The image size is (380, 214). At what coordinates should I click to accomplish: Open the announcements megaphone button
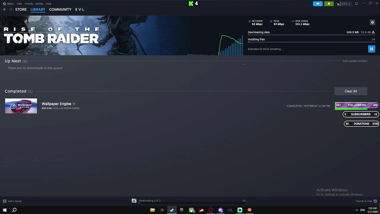click(x=318, y=4)
